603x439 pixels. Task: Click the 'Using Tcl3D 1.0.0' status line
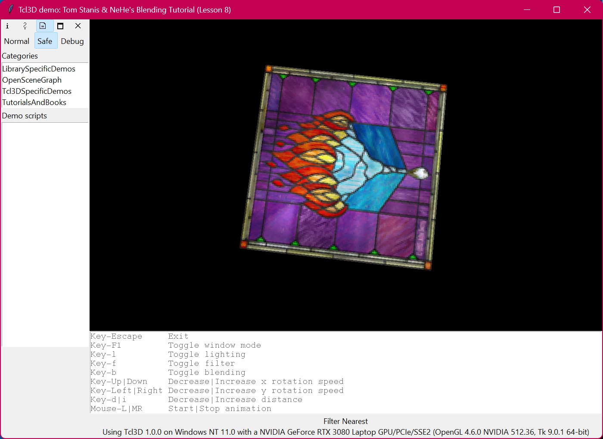pyautogui.click(x=346, y=432)
